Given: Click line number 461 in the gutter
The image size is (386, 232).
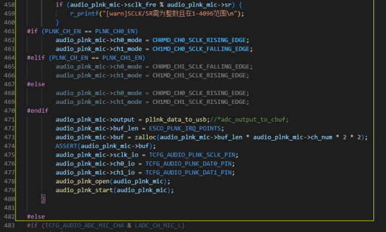Looking at the screenshot, I should 10,31.
